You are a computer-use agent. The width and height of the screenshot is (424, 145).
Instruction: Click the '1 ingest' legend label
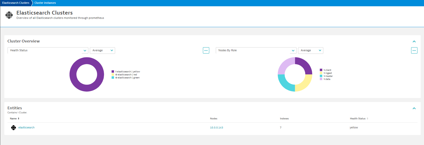tap(328, 73)
